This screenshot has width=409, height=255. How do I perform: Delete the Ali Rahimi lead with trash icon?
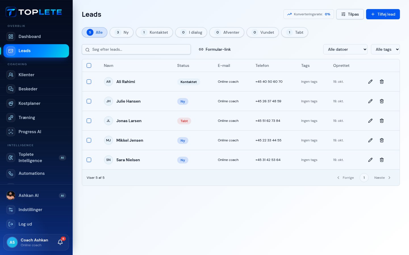[382, 82]
